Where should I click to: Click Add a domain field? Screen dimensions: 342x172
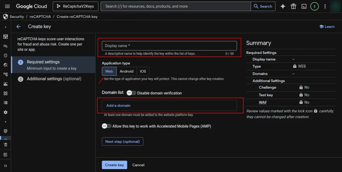169,105
